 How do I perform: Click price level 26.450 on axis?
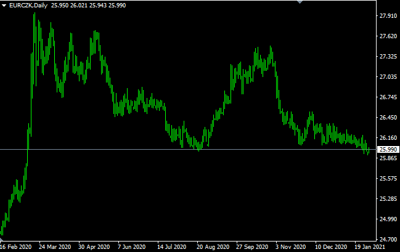point(388,118)
